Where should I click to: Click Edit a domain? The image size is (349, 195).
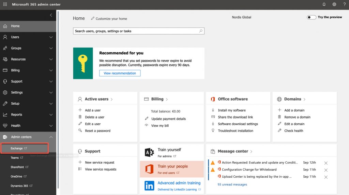pos(294,124)
